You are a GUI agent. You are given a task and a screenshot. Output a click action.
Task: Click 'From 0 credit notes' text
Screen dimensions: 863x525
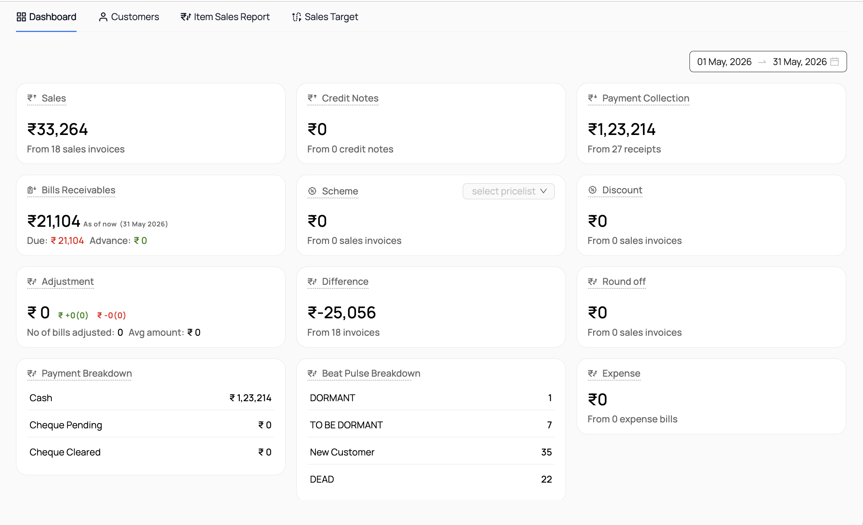[x=350, y=149]
